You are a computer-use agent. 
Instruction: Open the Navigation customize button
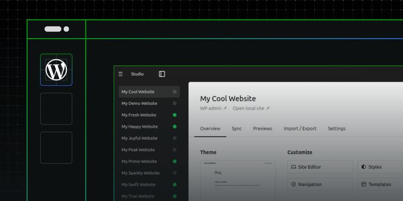320,184
